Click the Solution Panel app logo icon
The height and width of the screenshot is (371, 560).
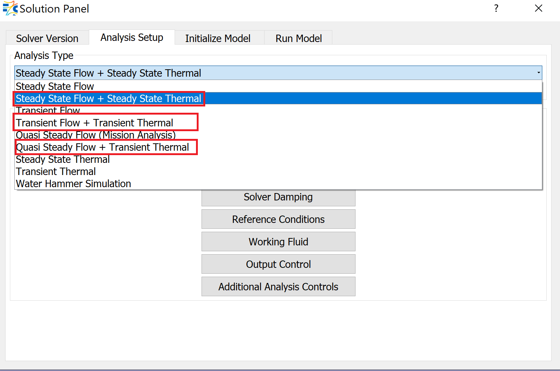click(10, 8)
